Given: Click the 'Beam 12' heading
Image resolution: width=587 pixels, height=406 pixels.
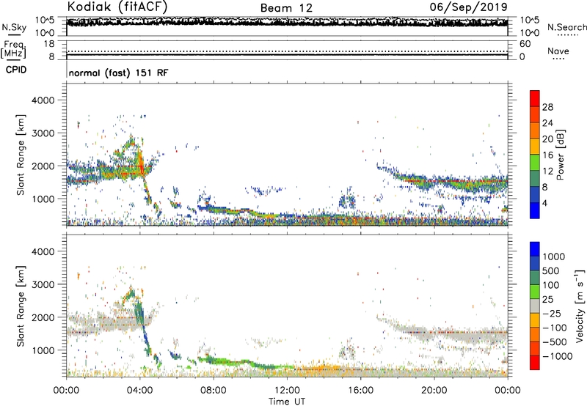Looking at the screenshot, I should tap(286, 8).
